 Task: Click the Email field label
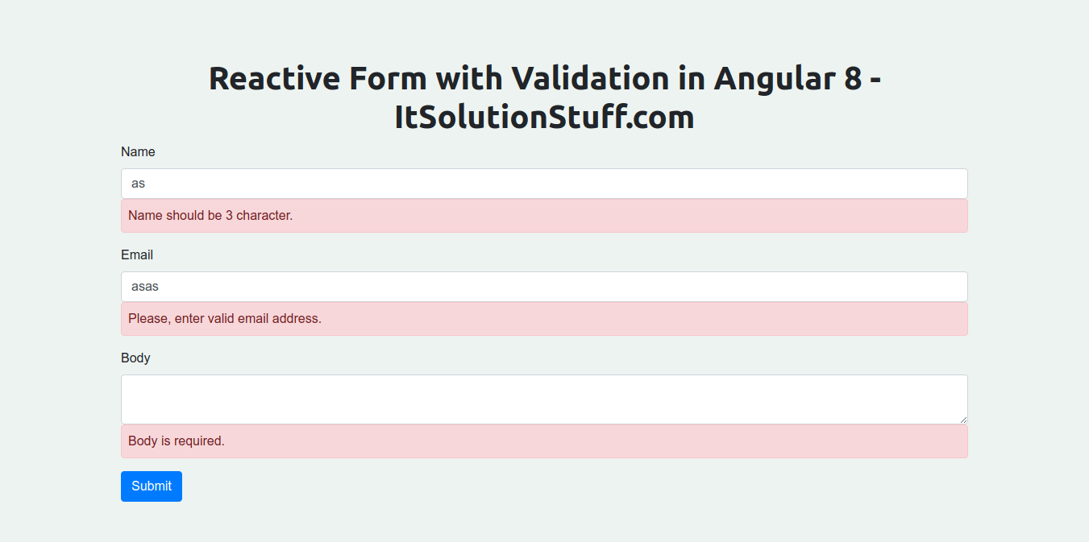coord(137,254)
